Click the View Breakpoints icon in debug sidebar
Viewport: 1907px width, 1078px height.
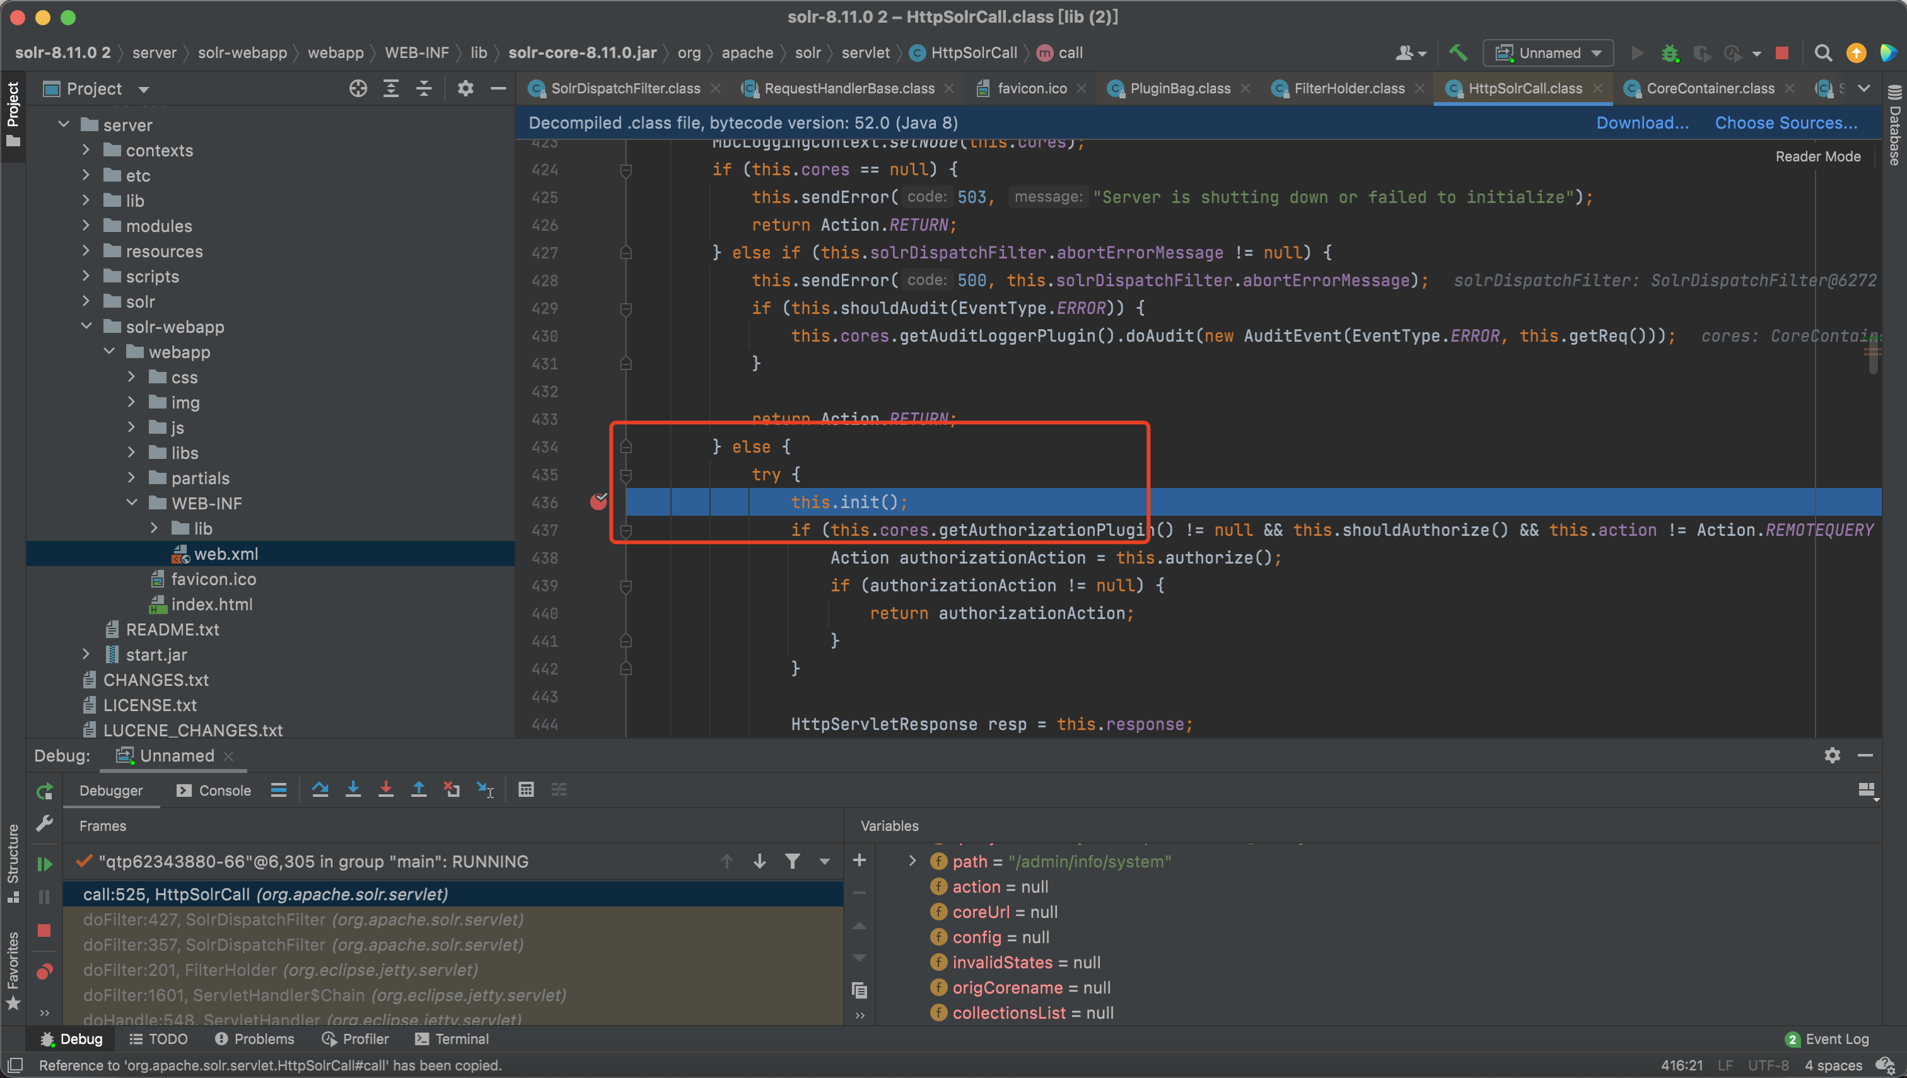[x=44, y=971]
